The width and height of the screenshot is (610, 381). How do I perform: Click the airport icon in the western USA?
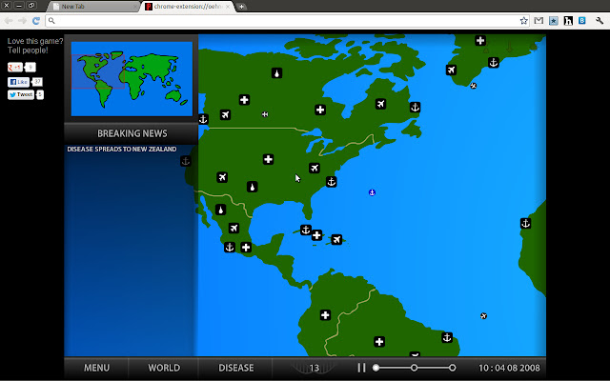point(222,178)
